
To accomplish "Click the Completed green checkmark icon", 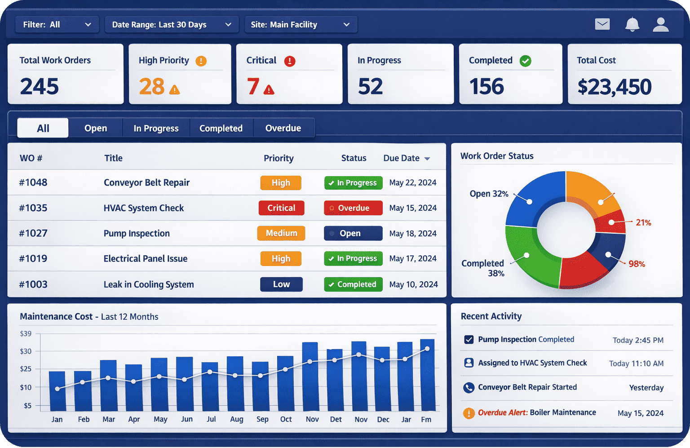I will point(526,60).
